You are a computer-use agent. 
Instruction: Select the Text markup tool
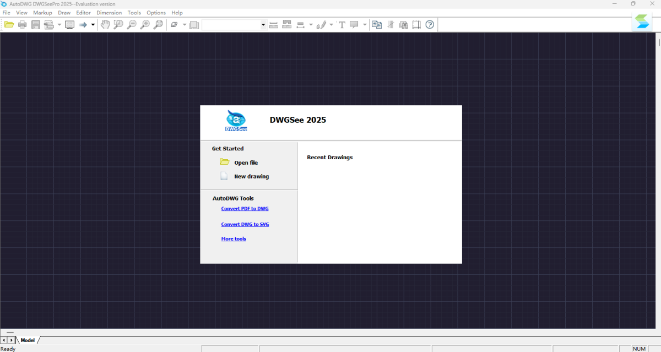coord(342,25)
